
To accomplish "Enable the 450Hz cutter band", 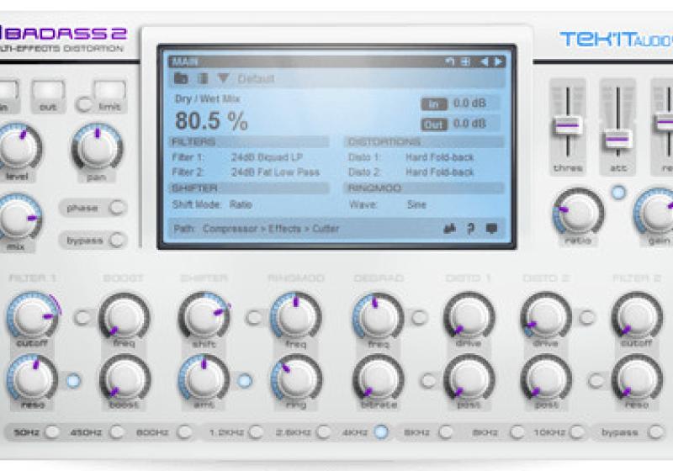I will coord(116,432).
